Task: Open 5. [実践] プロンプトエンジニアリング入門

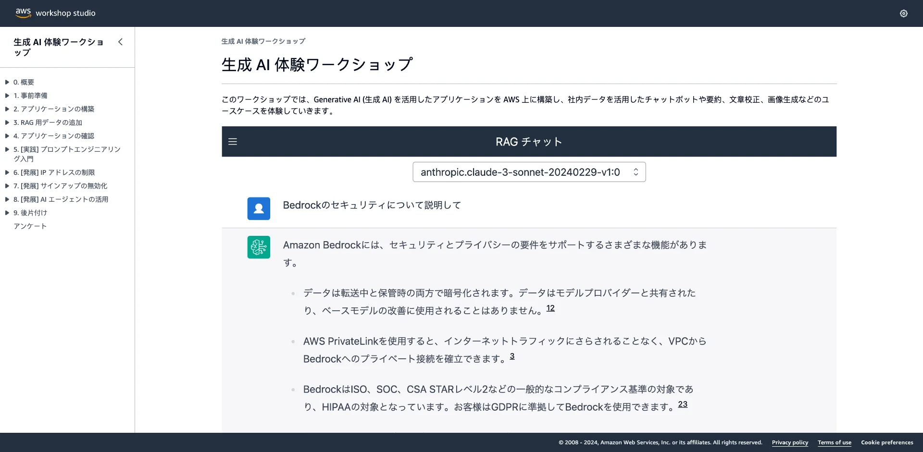Action: point(67,154)
